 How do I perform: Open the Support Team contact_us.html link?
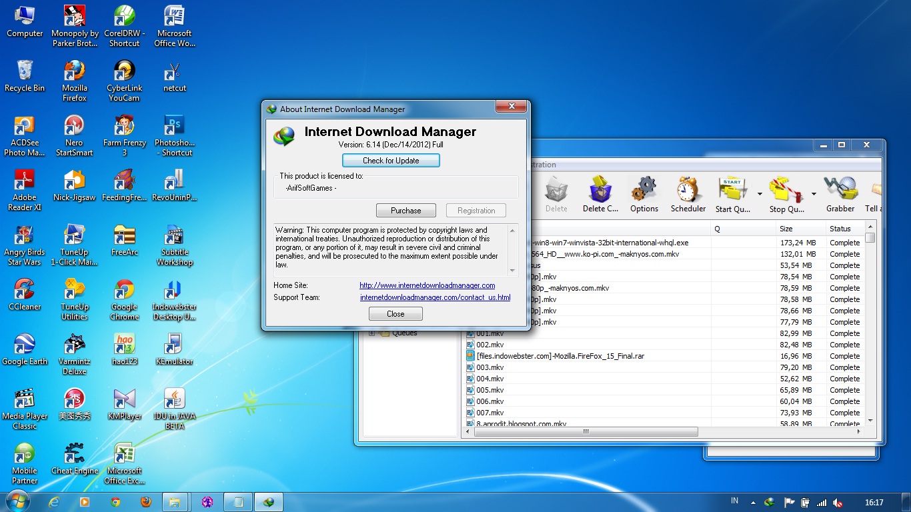tap(435, 297)
